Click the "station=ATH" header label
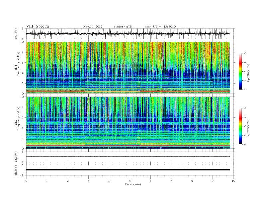 pyautogui.click(x=123, y=27)
